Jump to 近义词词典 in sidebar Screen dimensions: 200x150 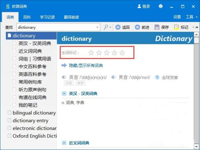click(x=30, y=51)
